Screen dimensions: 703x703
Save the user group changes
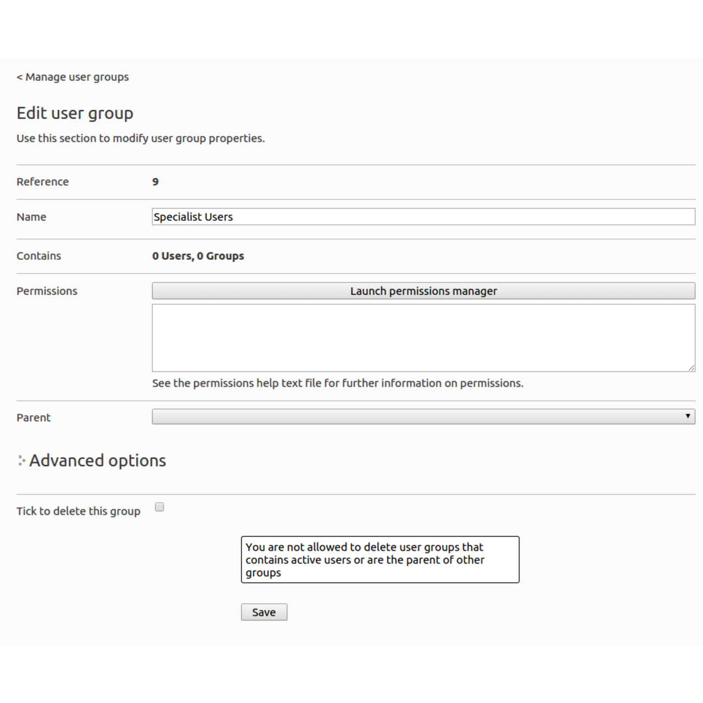click(x=264, y=612)
